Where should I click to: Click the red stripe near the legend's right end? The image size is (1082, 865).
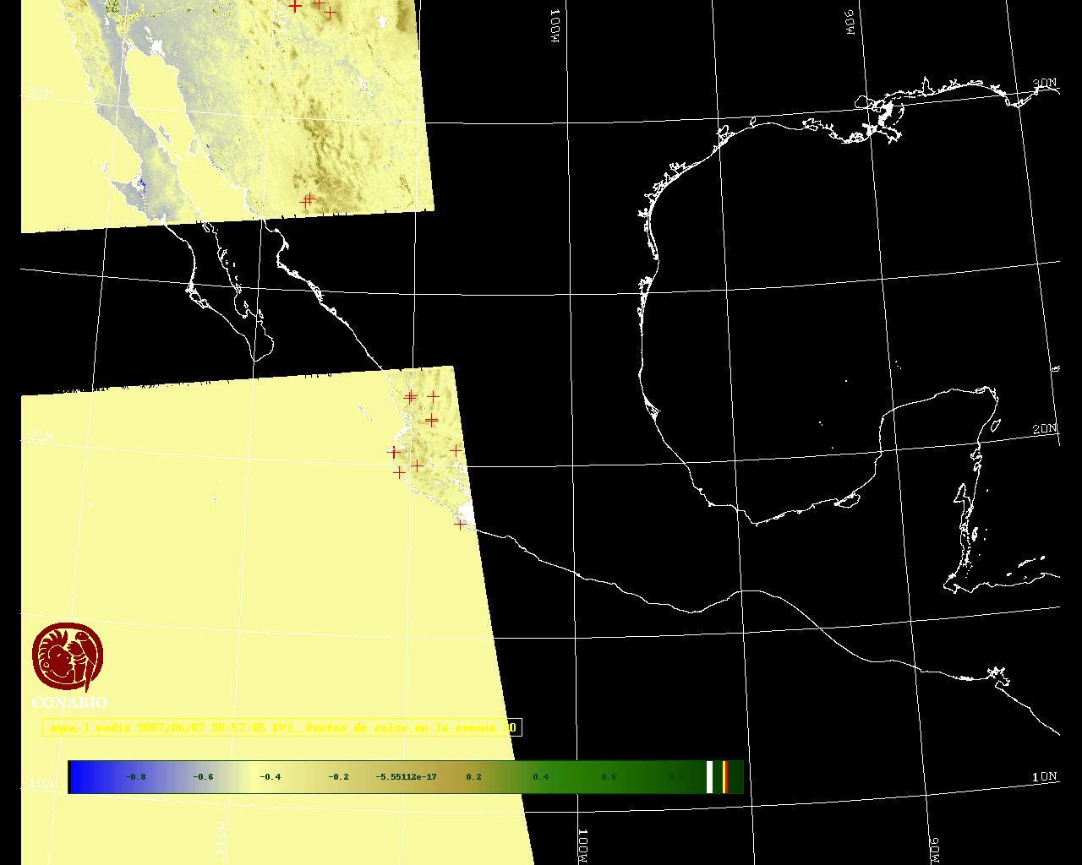(x=724, y=776)
